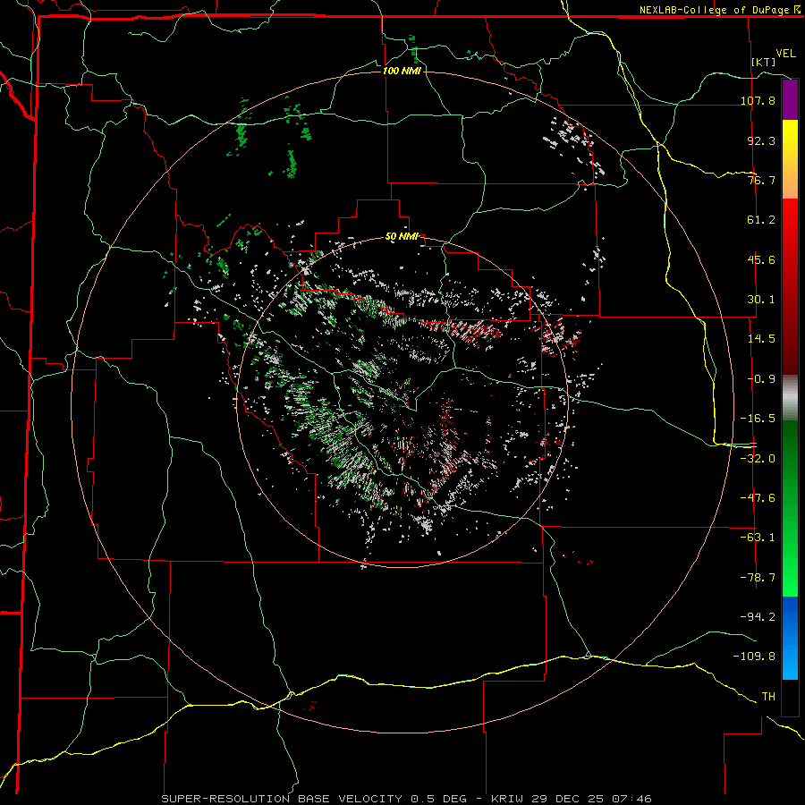Viewport: 805px width, 805px height.
Task: Click the 14.5 velocity scale value
Action: (761, 339)
